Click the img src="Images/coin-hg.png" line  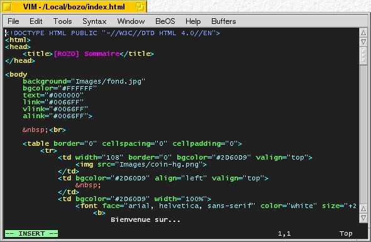tap(141, 164)
